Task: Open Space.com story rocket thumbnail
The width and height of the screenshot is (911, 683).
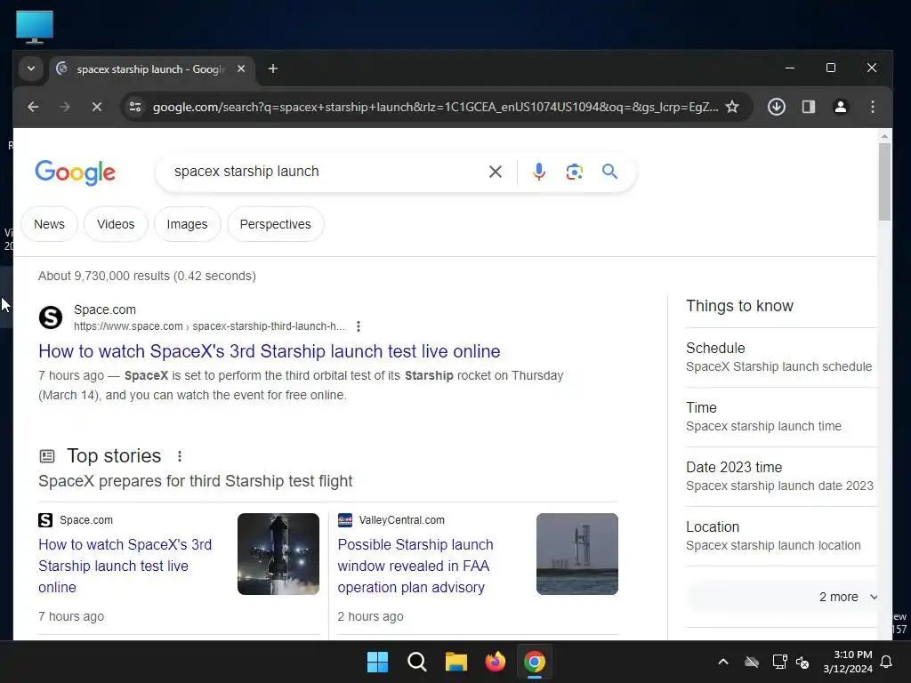Action: (x=278, y=554)
